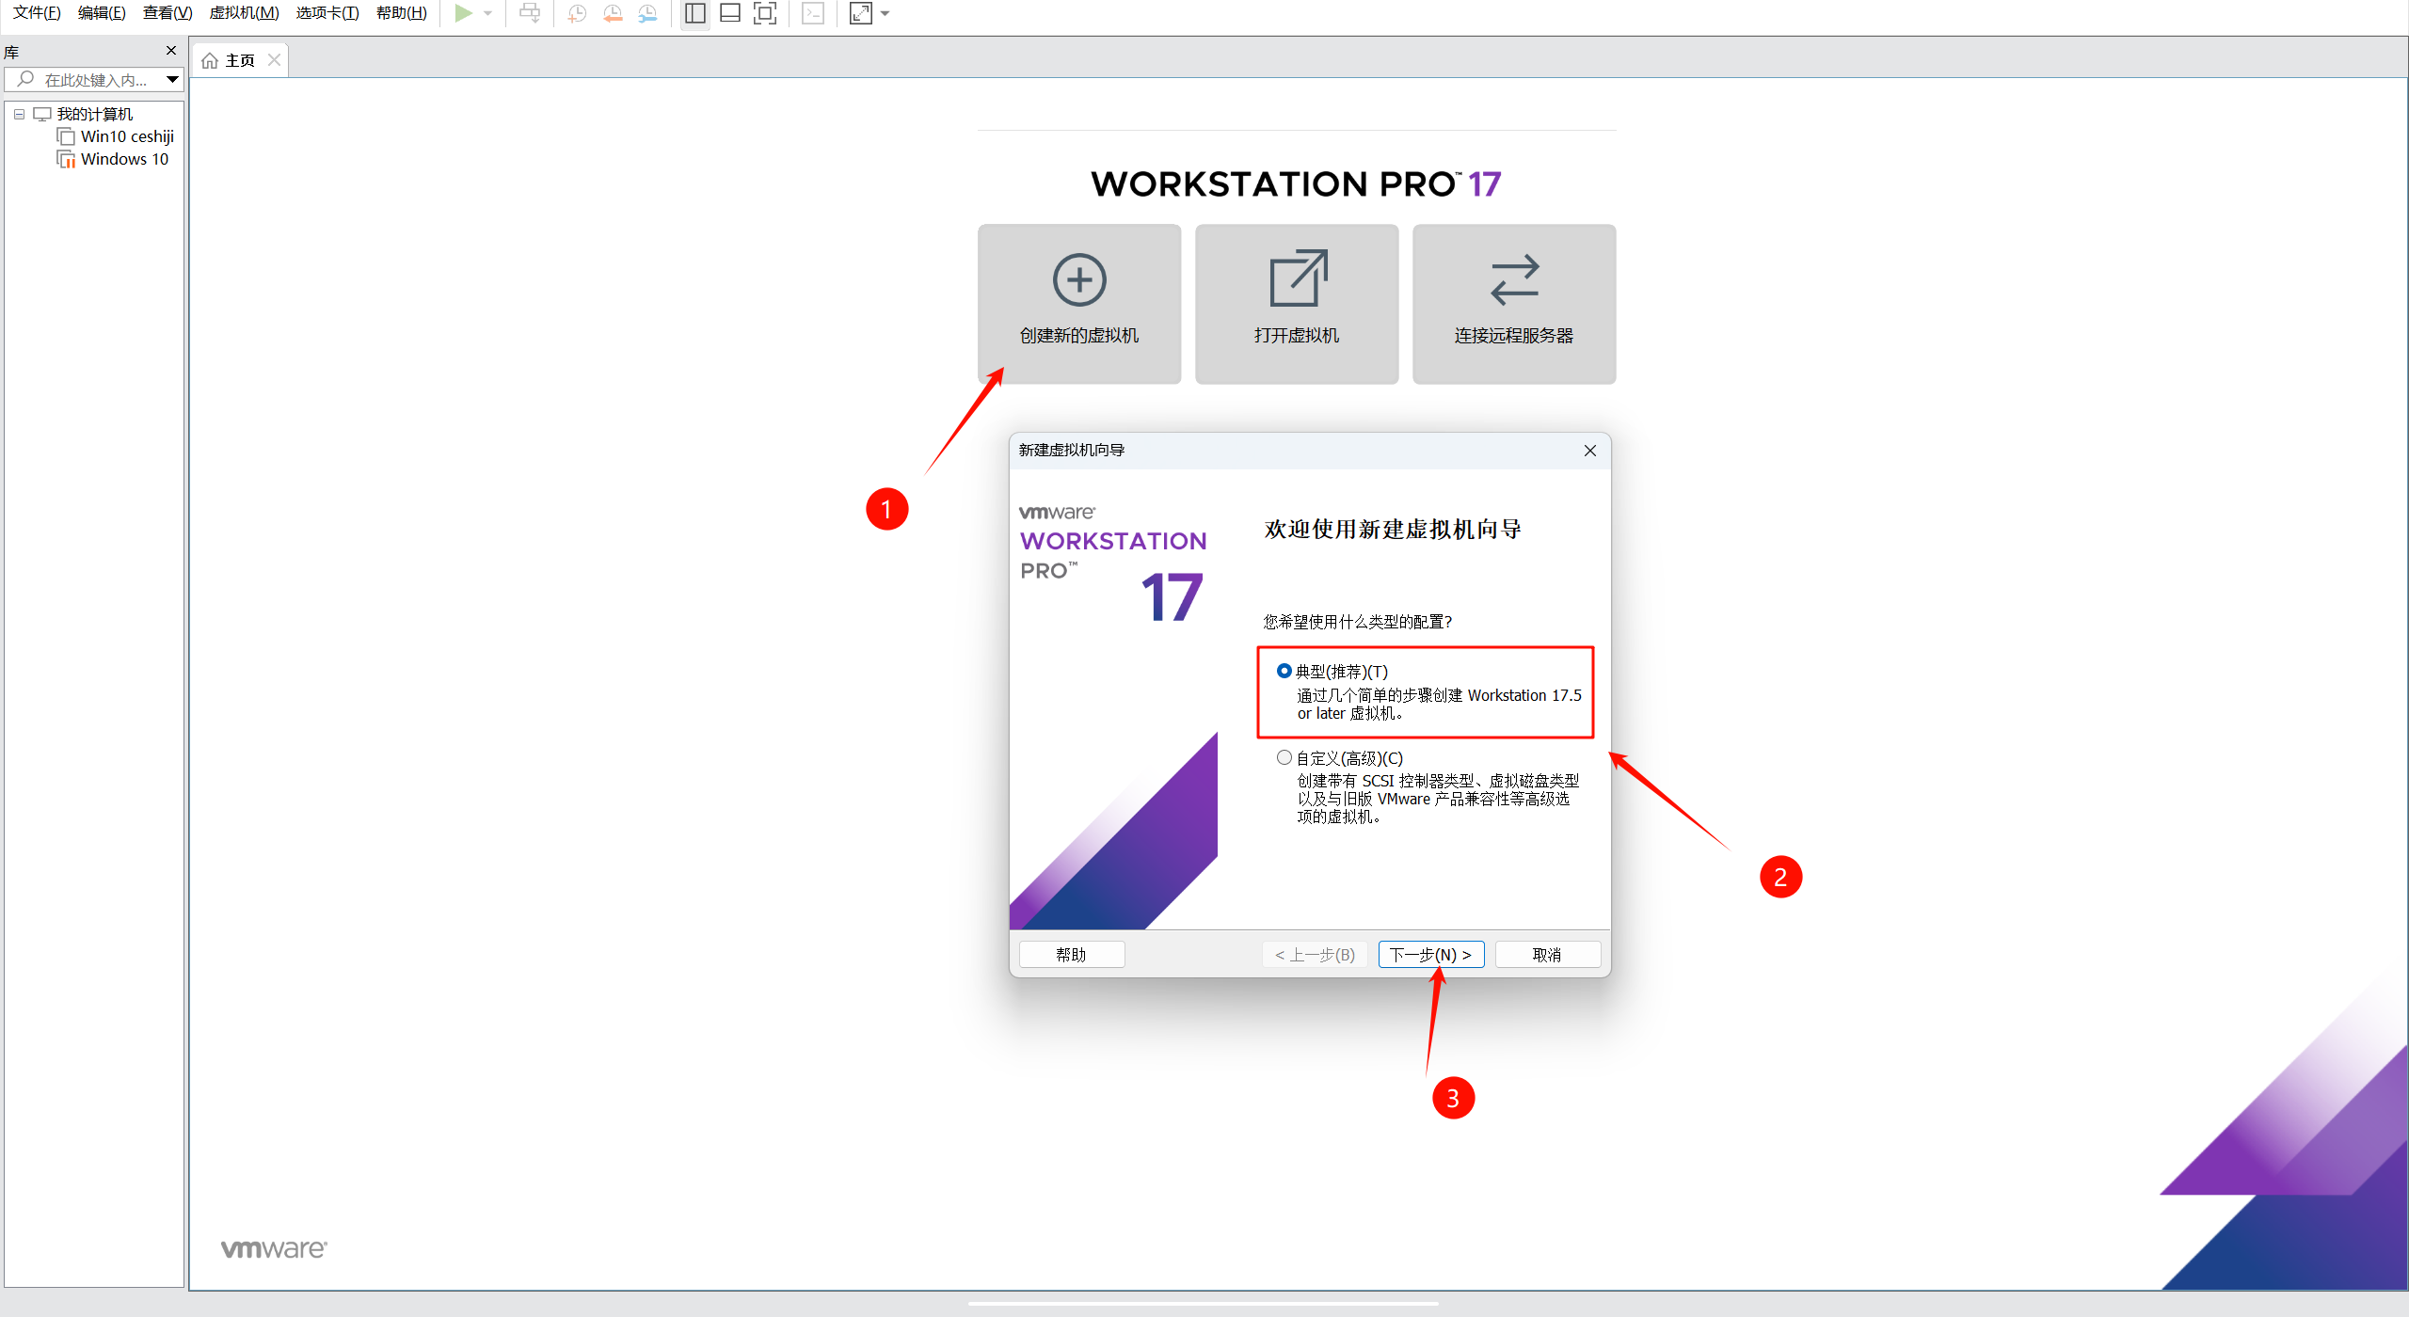
Task: Click the revert to snapshot icon
Action: 613,13
